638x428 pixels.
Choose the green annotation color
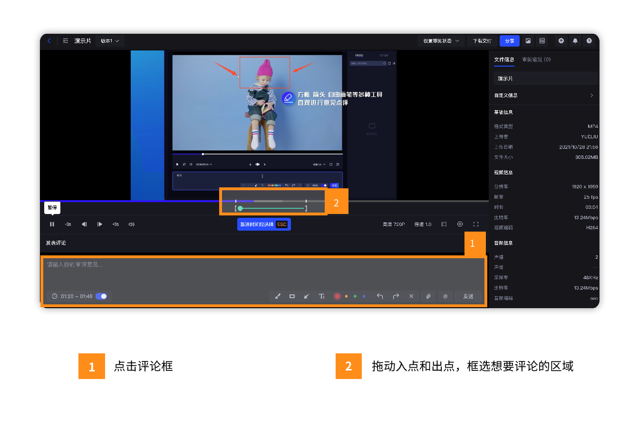click(x=355, y=296)
